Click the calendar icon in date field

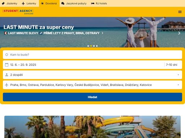7,65
